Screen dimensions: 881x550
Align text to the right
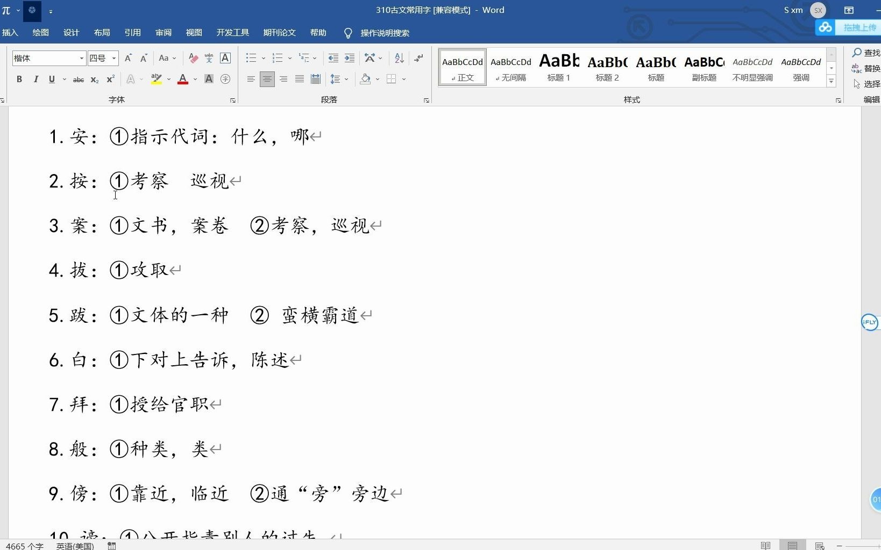click(x=283, y=79)
